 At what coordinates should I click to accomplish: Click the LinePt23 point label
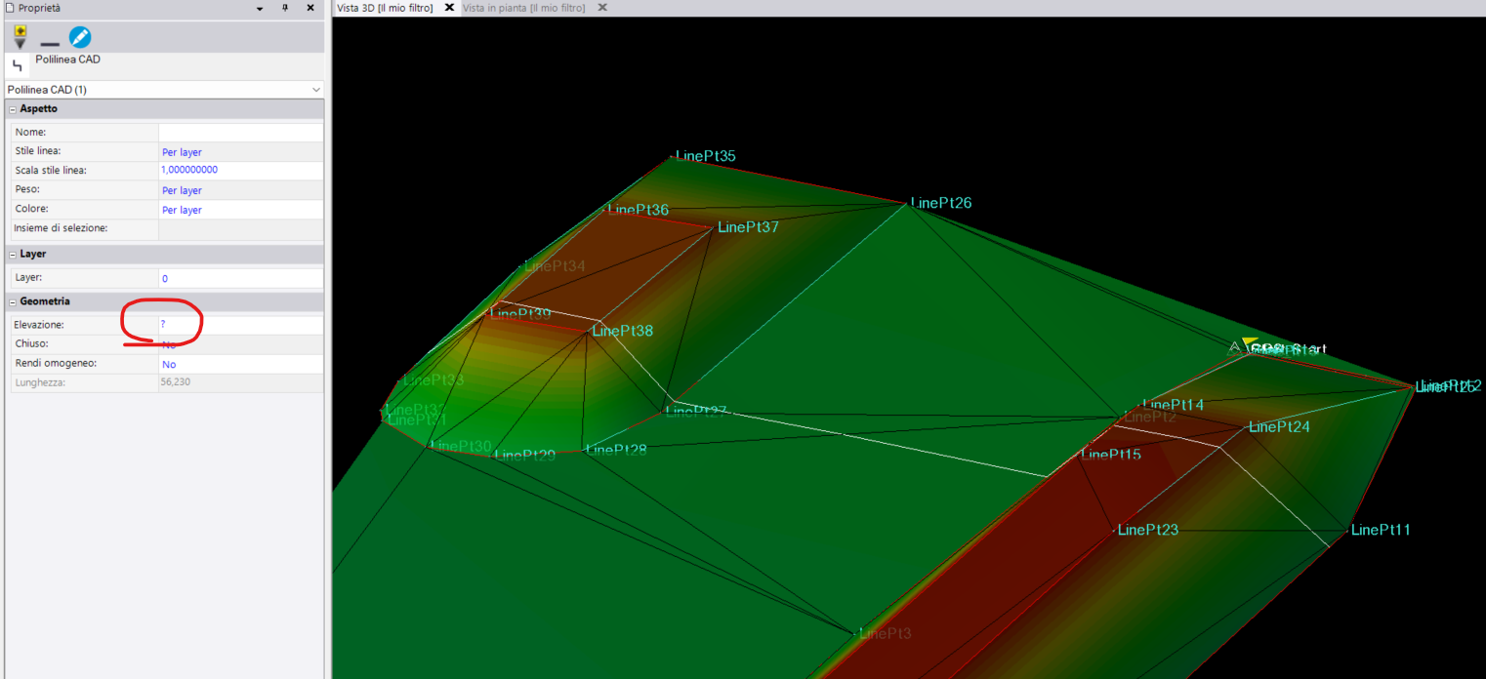1148,531
